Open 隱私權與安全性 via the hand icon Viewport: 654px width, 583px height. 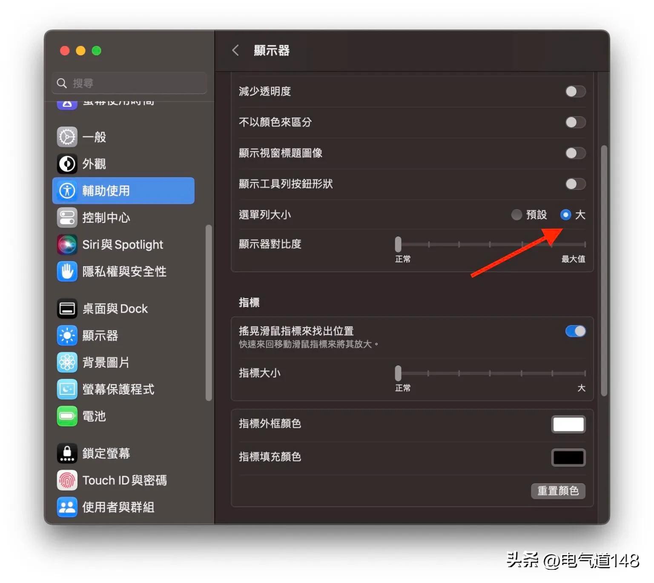point(67,271)
